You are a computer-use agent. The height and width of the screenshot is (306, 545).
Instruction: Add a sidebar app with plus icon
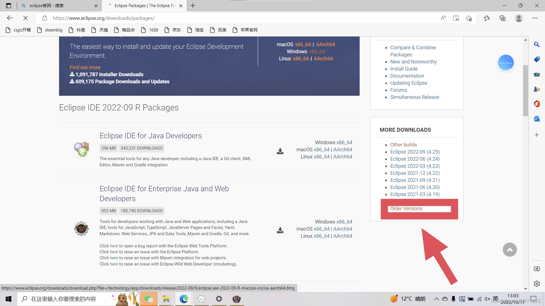coord(537,135)
